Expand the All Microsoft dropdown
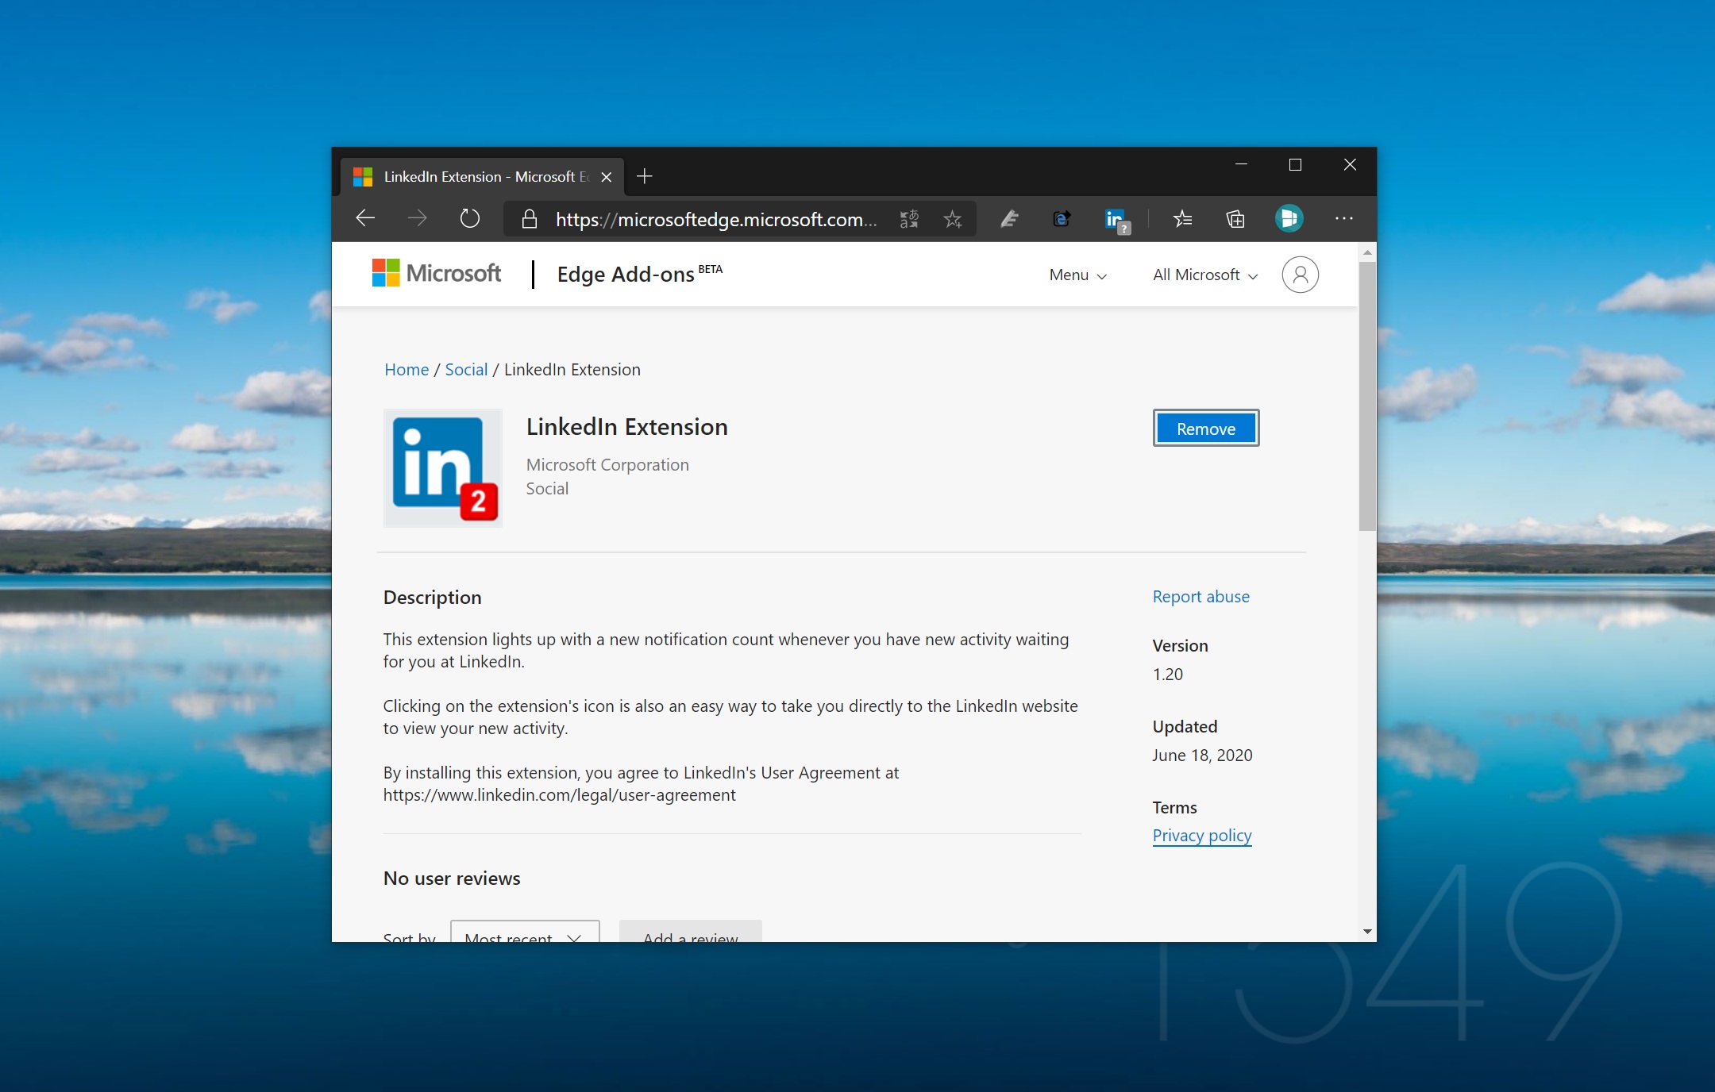The width and height of the screenshot is (1715, 1092). click(x=1205, y=275)
